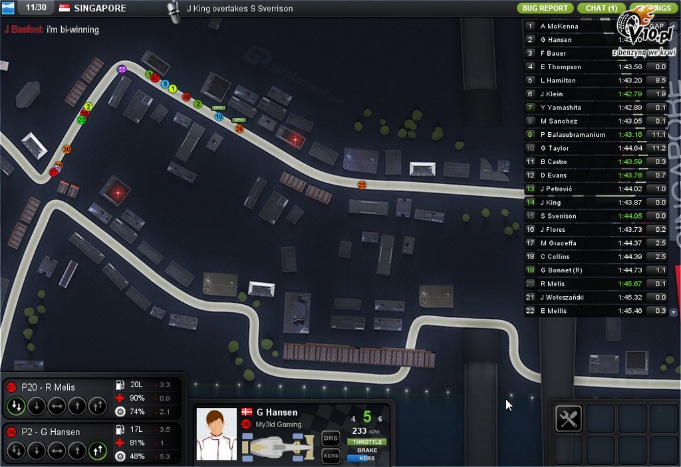The width and height of the screenshot is (681, 467).
Task: Click the standings scroll down arrow
Action: click(x=673, y=312)
